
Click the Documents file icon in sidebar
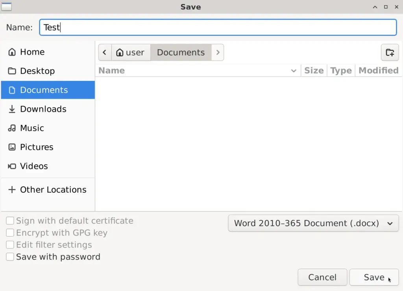(x=12, y=90)
